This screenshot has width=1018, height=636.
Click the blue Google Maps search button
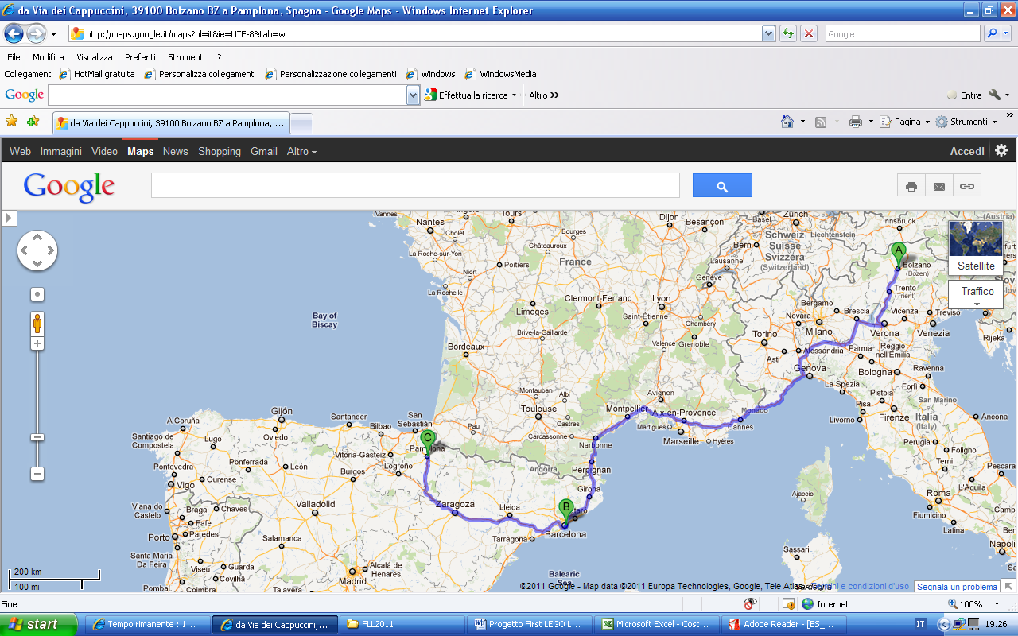[722, 186]
